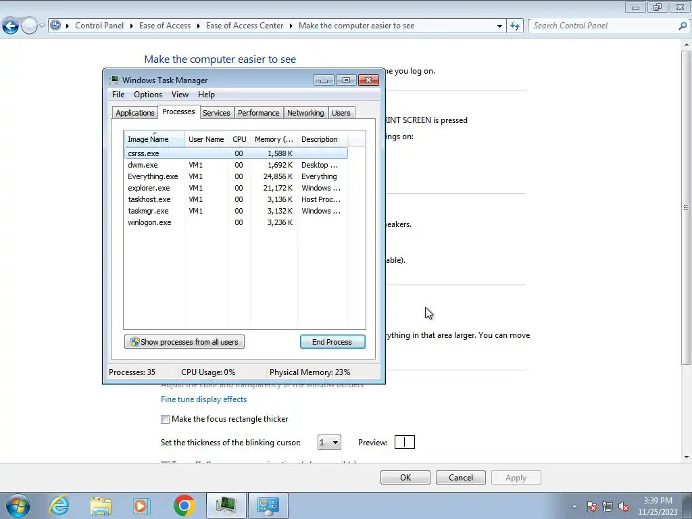Expand the breadcrumb arrow after Ease of Access

(198, 26)
